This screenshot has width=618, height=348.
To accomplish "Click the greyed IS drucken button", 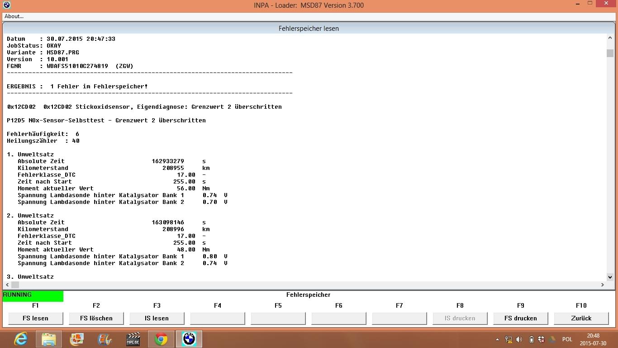I will coord(460,318).
